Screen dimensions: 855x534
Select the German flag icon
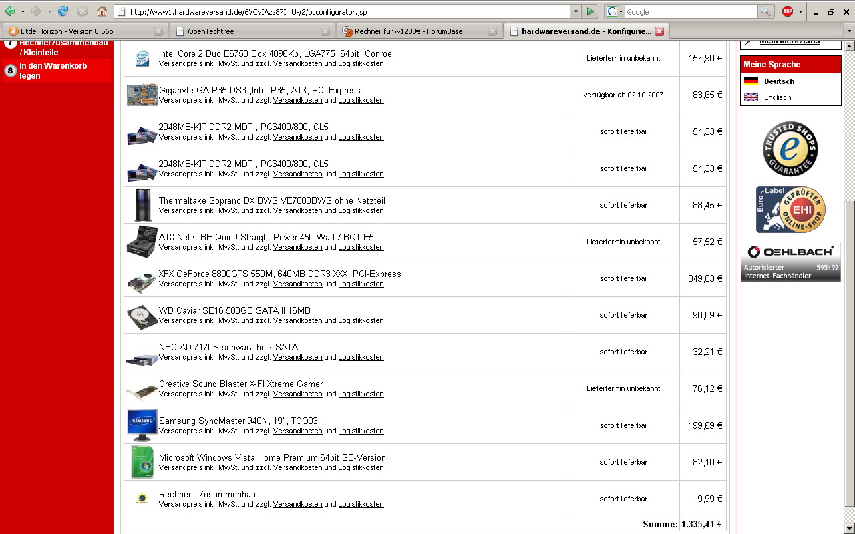point(751,81)
